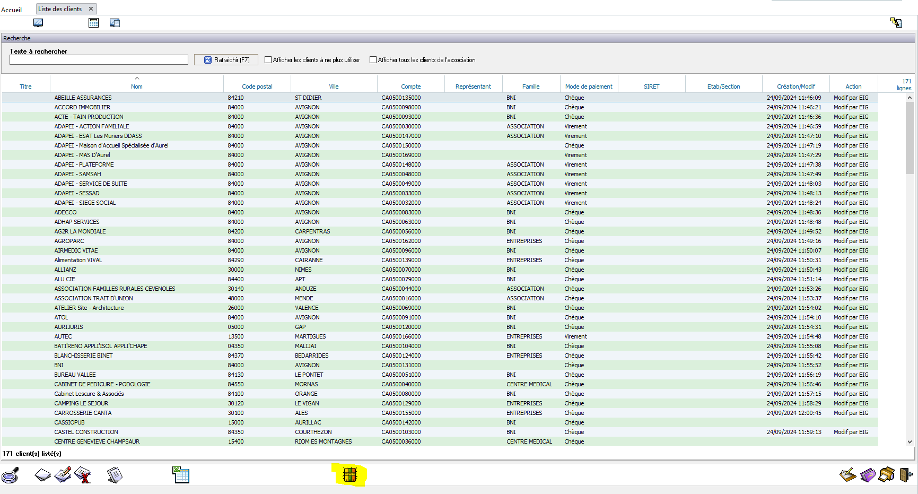Click the Recherche panel header
The image size is (918, 494).
pos(458,38)
